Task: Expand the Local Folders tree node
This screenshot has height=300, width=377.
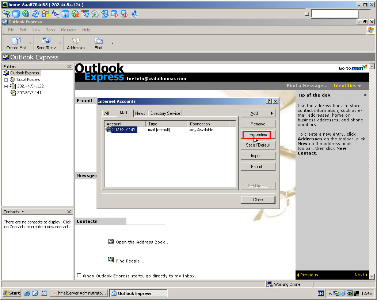Action: (x=6, y=80)
